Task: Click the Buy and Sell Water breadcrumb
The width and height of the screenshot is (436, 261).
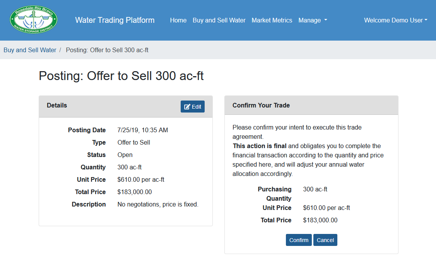Action: click(30, 50)
